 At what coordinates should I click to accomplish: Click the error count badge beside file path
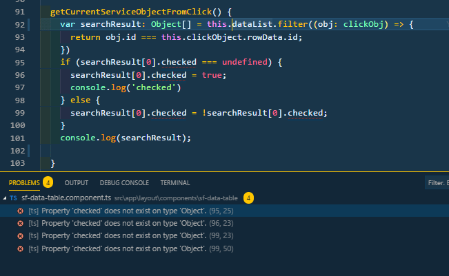coord(248,198)
